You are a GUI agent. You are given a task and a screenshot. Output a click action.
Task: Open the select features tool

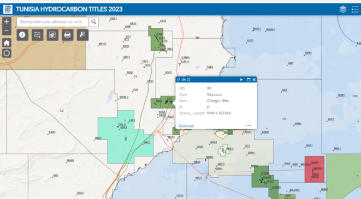(82, 35)
